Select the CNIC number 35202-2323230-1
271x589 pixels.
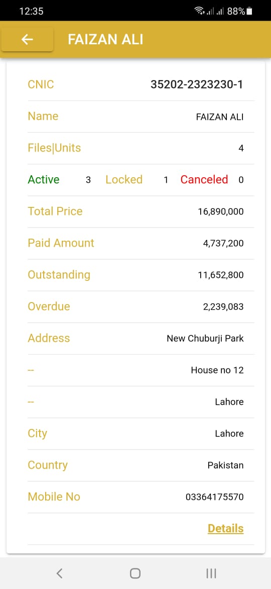coord(197,85)
